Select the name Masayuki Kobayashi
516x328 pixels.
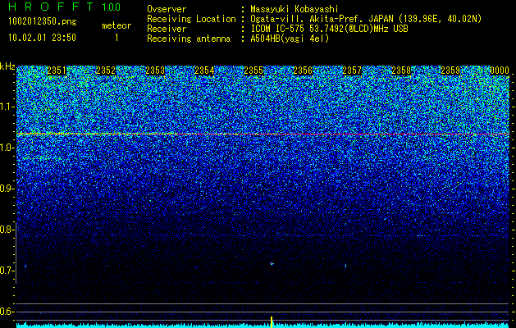point(295,9)
